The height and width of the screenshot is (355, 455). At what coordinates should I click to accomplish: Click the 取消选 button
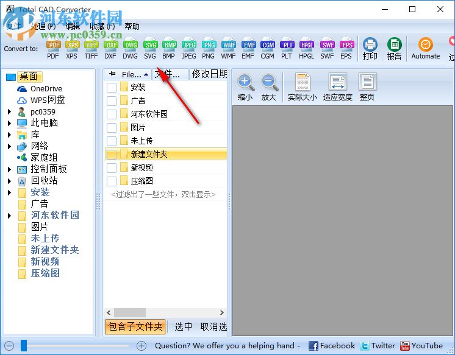point(213,327)
